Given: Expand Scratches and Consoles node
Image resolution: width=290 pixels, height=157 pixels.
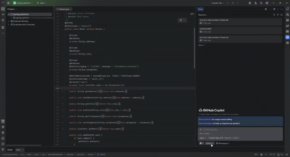Looking at the screenshot, I should pos(8,25).
